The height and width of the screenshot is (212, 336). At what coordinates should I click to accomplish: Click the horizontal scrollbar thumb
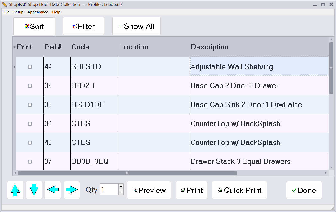tap(127, 173)
